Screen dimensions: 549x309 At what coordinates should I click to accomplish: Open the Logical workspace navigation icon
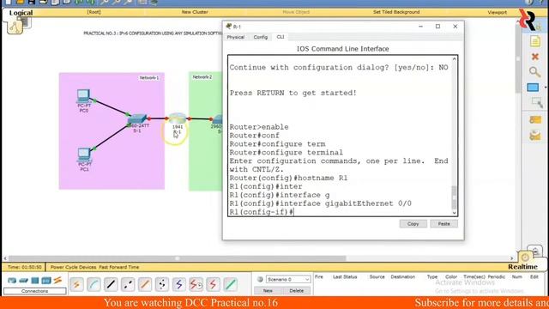[15, 27]
